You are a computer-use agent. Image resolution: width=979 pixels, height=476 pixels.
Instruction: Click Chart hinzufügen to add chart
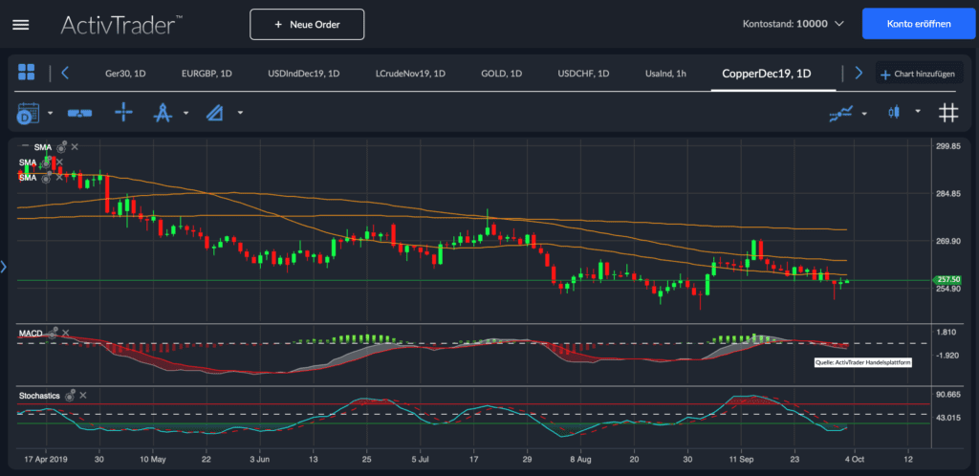click(x=917, y=75)
